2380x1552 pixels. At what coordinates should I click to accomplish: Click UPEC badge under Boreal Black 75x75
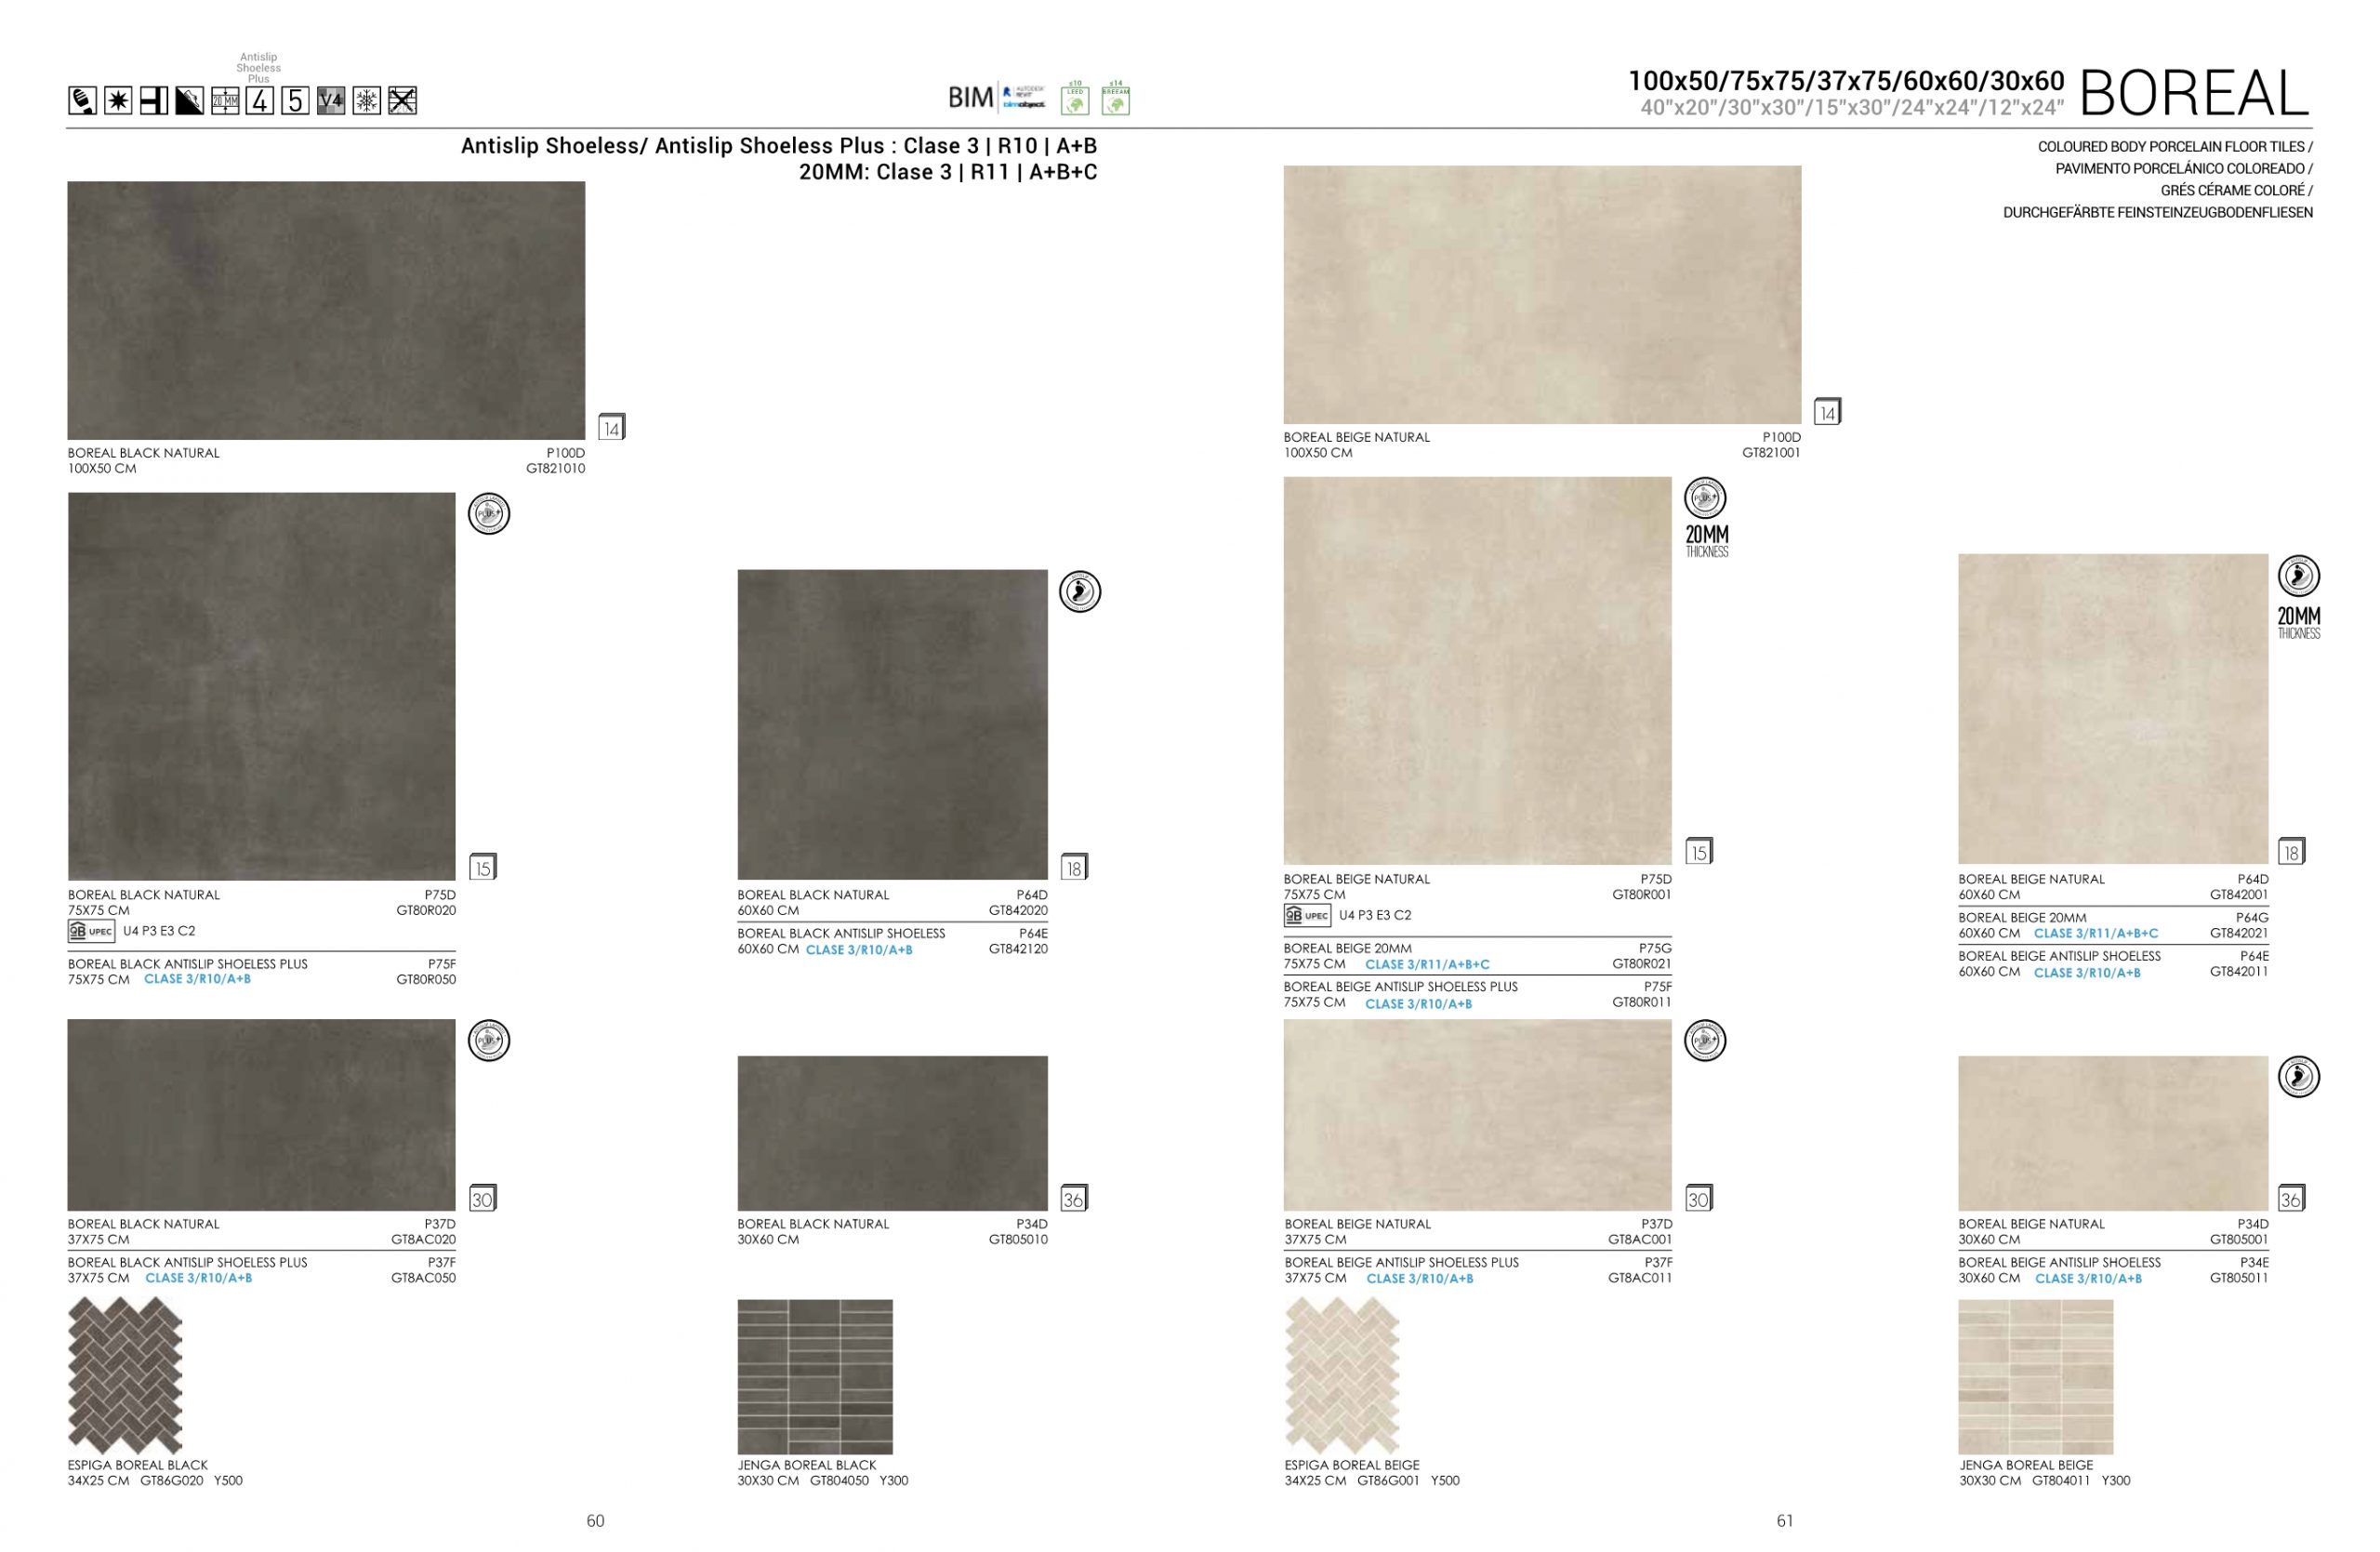click(x=91, y=932)
